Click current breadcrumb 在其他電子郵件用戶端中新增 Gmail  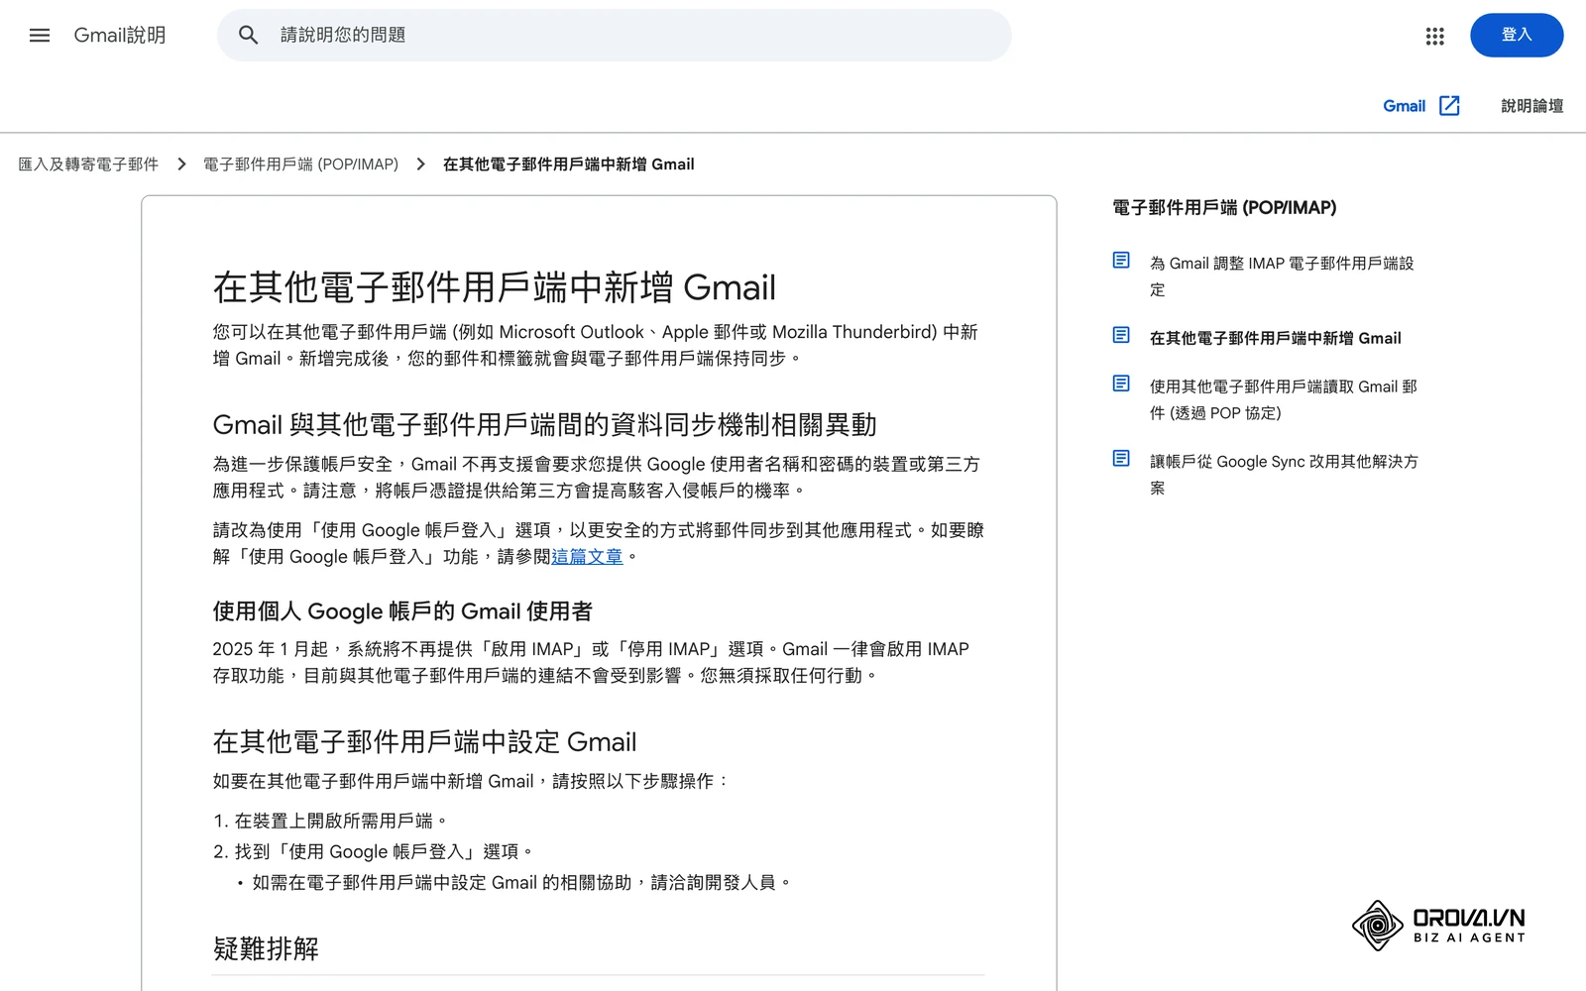pyautogui.click(x=568, y=165)
